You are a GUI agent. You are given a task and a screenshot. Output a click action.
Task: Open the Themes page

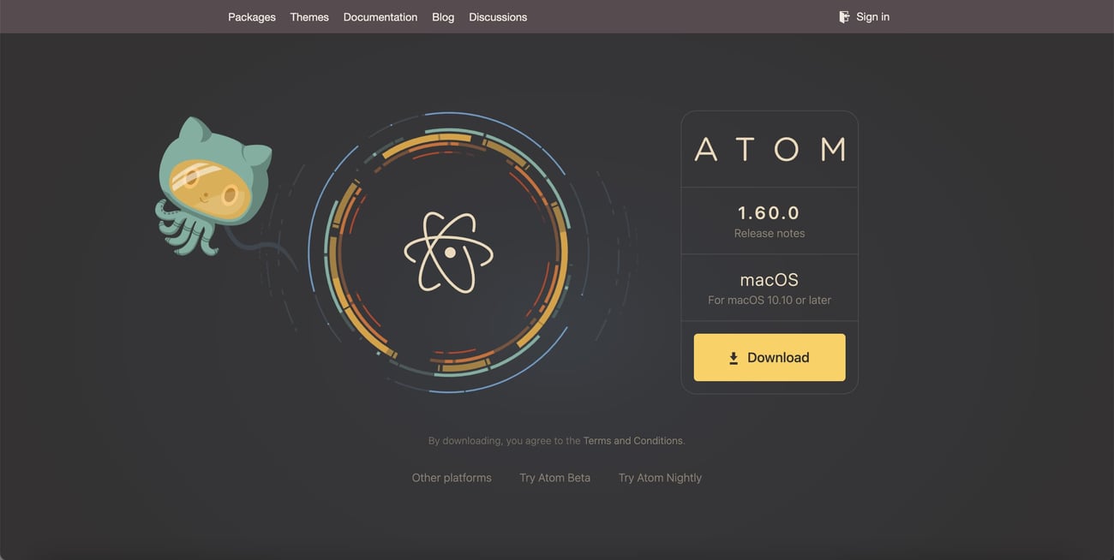pyautogui.click(x=308, y=15)
